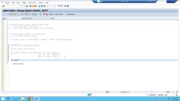
Task: Click the Print icon
Action: tap(39, 6)
